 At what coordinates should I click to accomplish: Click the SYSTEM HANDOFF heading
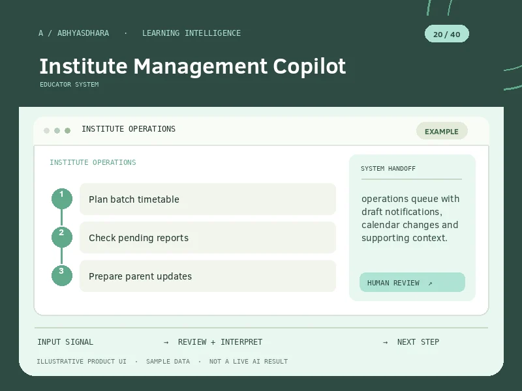(388, 169)
